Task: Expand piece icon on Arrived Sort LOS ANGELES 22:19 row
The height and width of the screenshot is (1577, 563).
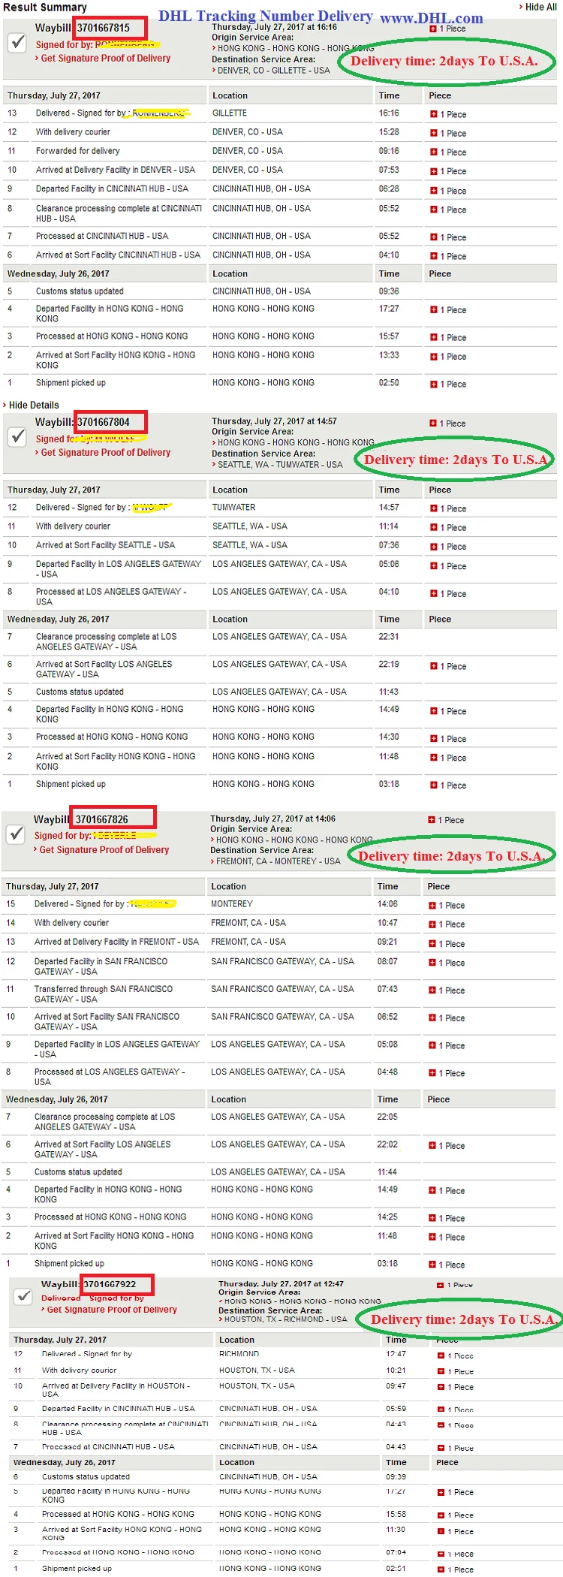Action: pos(433,665)
